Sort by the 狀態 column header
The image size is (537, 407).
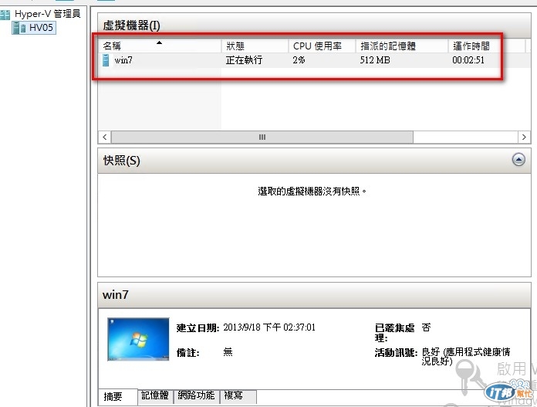pyautogui.click(x=255, y=46)
